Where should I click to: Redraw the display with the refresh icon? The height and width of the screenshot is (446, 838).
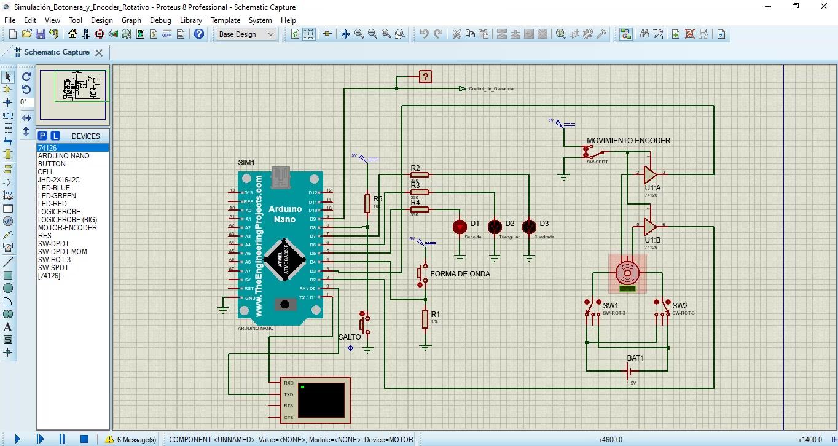click(296, 34)
